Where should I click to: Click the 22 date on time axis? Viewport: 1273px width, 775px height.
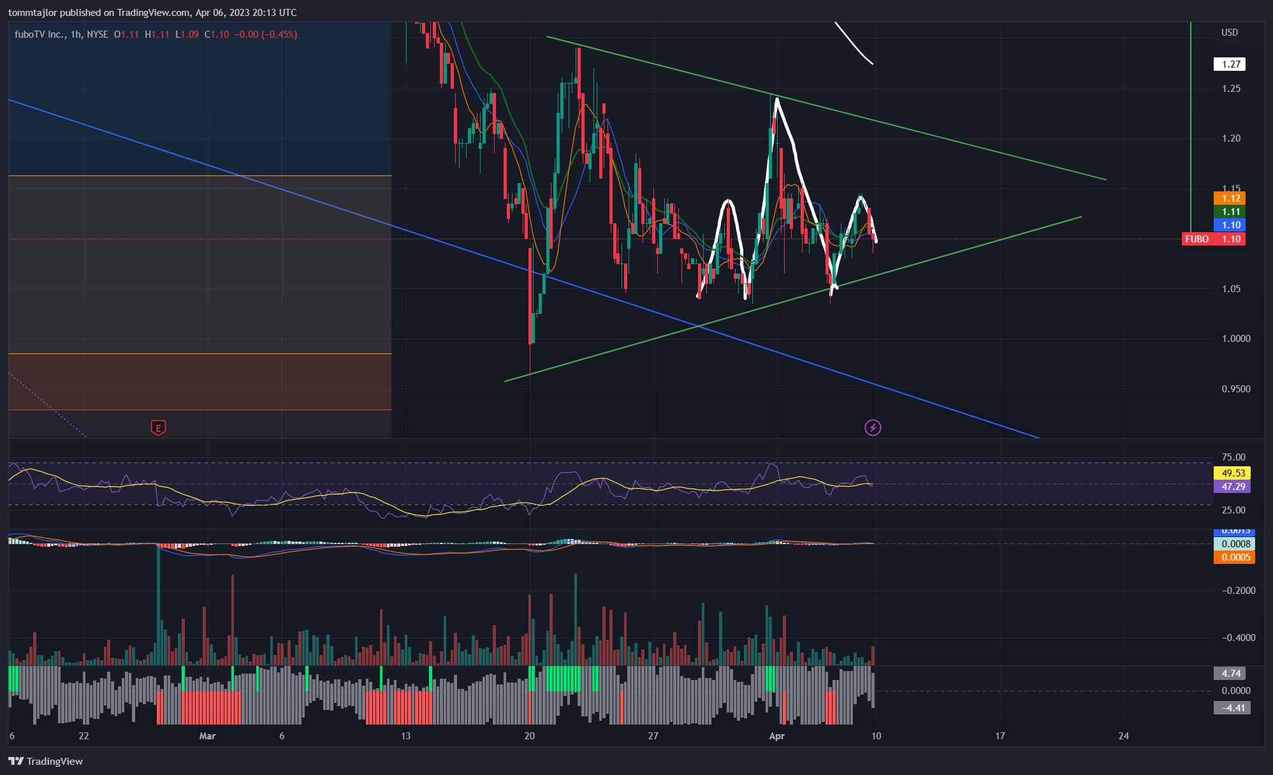(x=84, y=735)
